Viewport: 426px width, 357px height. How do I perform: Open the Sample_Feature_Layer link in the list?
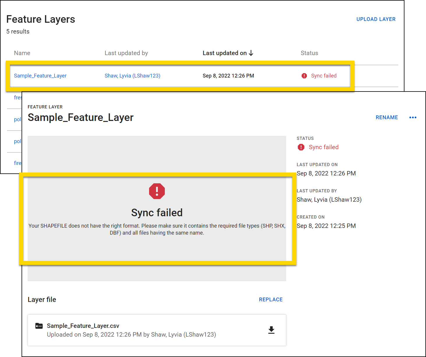[x=40, y=75]
